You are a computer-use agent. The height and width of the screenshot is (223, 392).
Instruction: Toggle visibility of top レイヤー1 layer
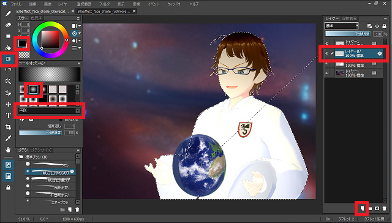click(326, 43)
